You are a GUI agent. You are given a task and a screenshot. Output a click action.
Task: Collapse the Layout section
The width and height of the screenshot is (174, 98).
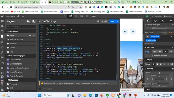point(146,60)
